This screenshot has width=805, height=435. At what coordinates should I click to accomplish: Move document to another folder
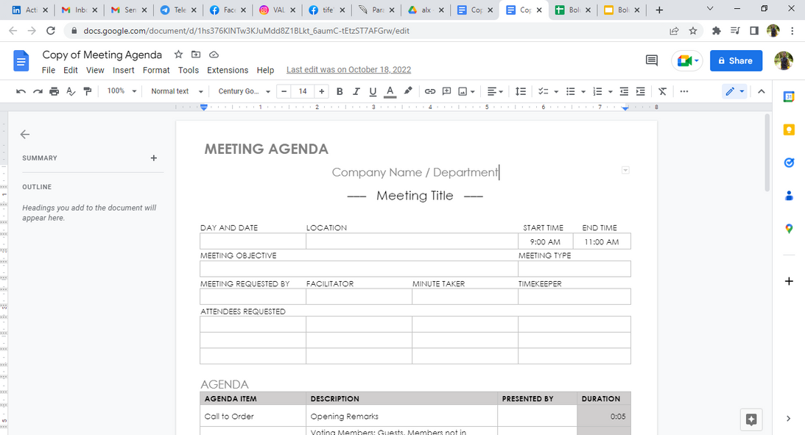[x=196, y=54]
